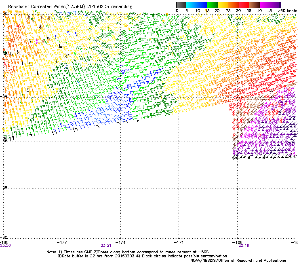Click the purple '23:51' time label
Image resolution: width=299 pixels, height=263 pixels.
106,246
